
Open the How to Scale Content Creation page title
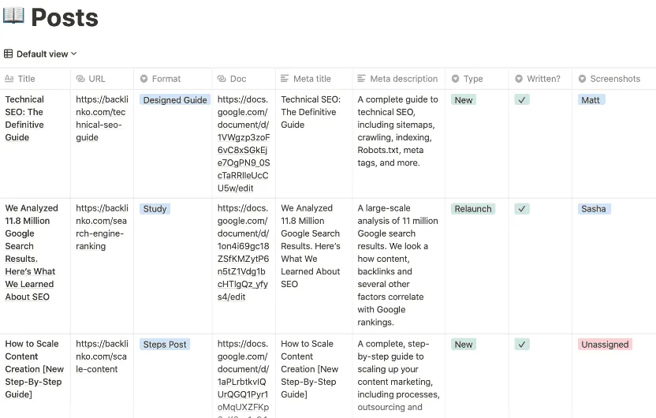[35, 369]
